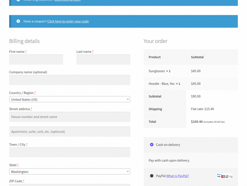The image size is (247, 186).
Task: Click the 'Product' column header
Action: tap(155, 57)
